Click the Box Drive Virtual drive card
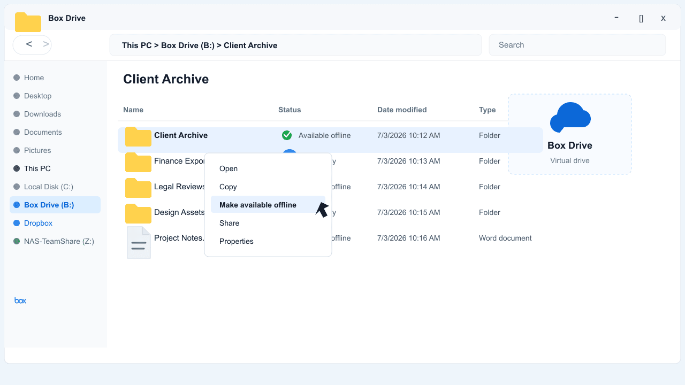685x385 pixels. pos(570,134)
